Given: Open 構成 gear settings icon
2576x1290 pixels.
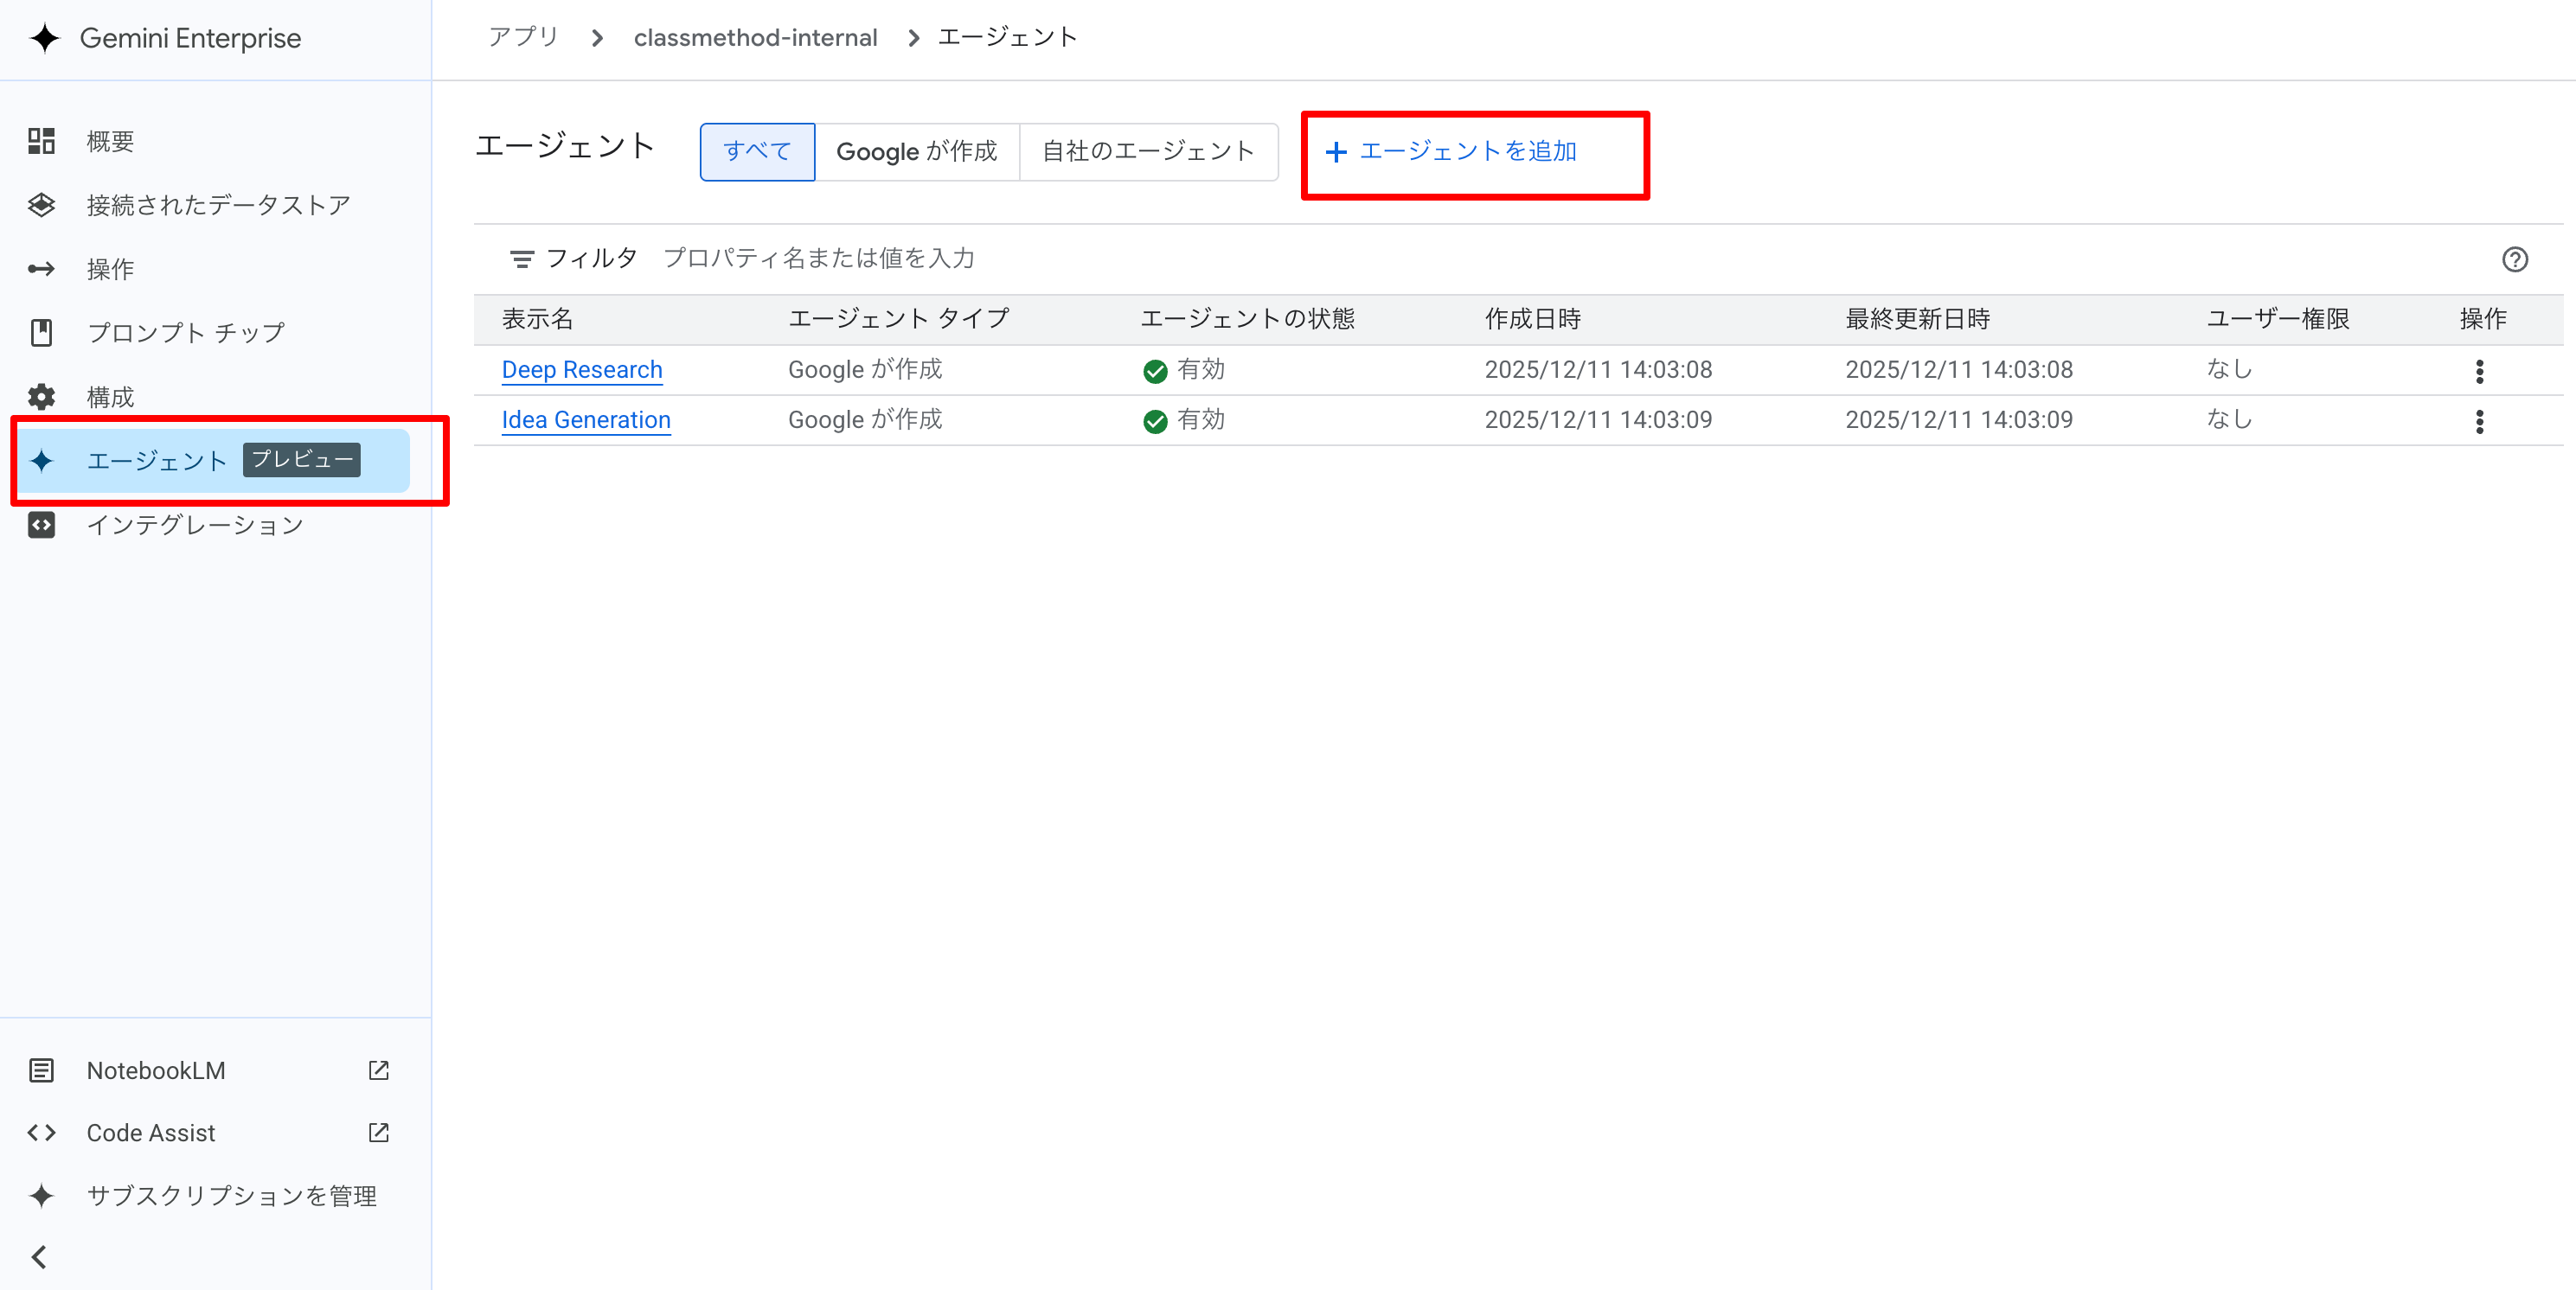Looking at the screenshot, I should tap(41, 397).
